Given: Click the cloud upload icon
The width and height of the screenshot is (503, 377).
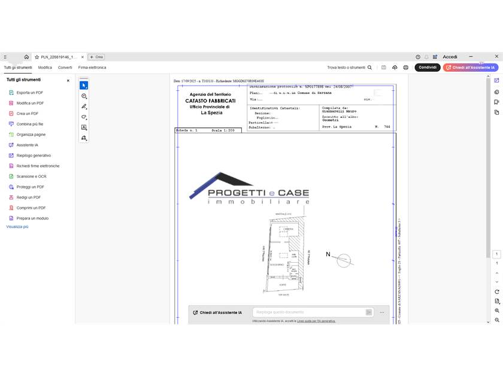Looking at the screenshot, I should click(395, 68).
